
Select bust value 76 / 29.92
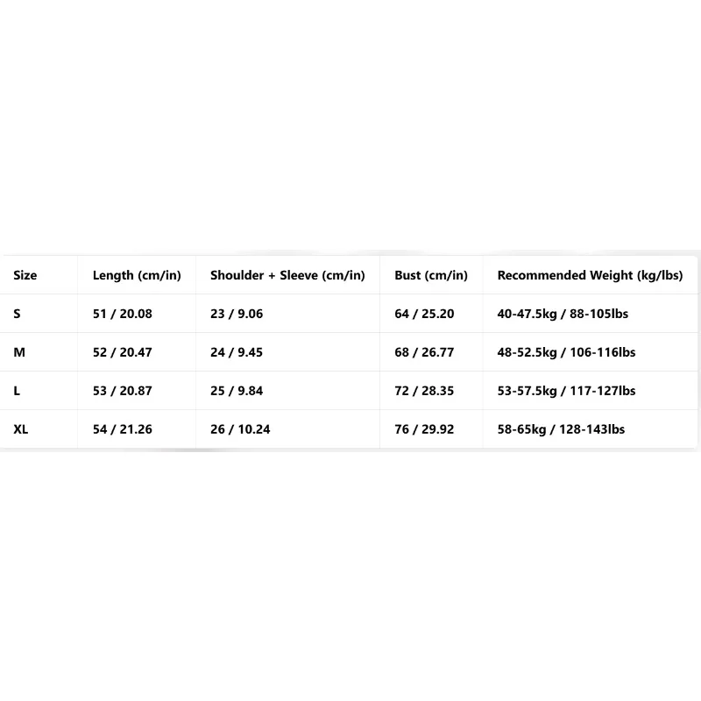424,429
